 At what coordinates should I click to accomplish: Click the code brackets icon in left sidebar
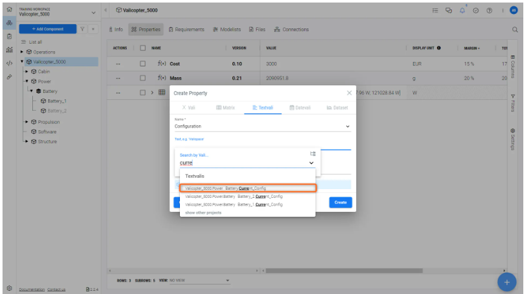tap(9, 63)
